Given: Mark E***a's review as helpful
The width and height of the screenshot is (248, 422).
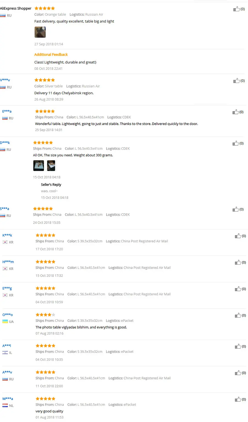Looking at the screenshot, I should tap(235, 112).
